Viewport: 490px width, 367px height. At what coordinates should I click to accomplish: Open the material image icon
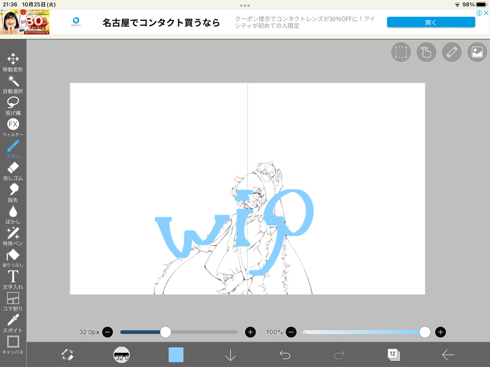[477, 52]
